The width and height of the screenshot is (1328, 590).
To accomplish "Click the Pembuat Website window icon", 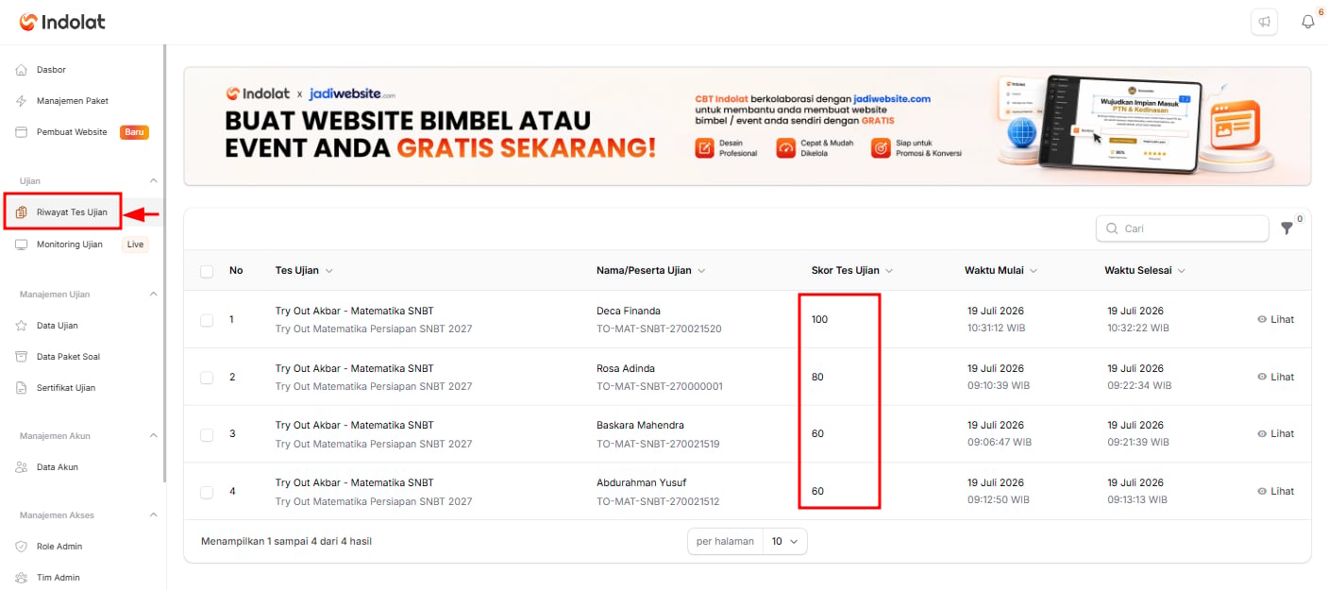I will click(22, 132).
